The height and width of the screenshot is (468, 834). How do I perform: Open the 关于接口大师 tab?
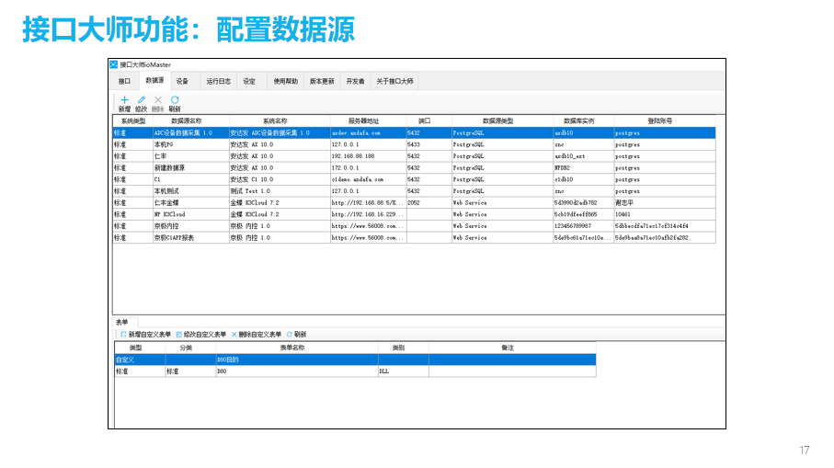tap(394, 81)
